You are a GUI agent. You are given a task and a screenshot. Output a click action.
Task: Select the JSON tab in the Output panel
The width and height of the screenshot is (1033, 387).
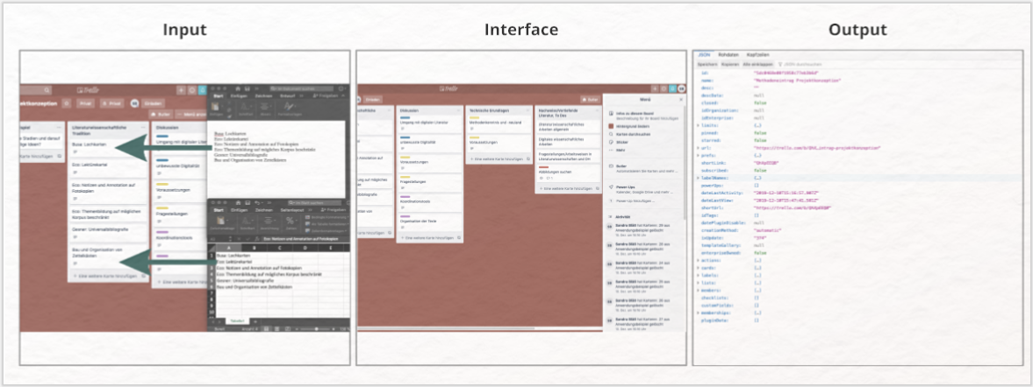click(704, 54)
